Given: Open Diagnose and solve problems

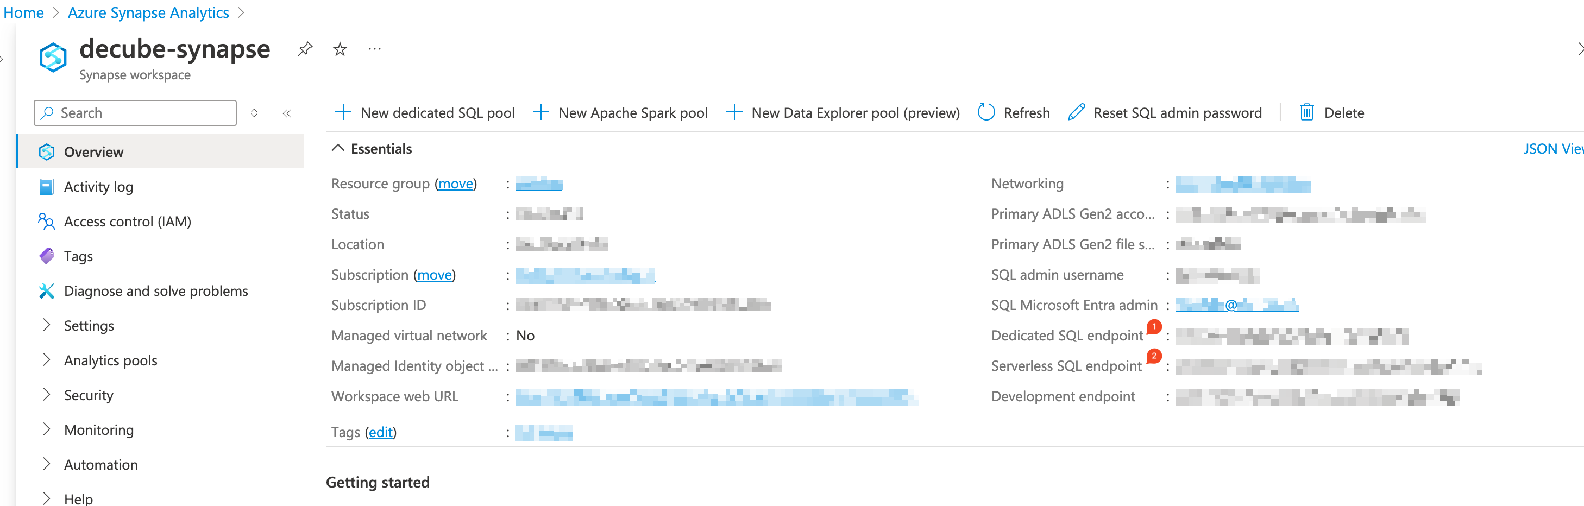Looking at the screenshot, I should point(155,291).
